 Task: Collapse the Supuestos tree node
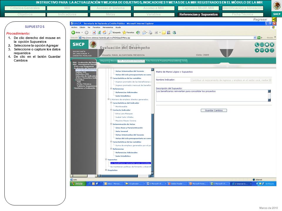106,159
